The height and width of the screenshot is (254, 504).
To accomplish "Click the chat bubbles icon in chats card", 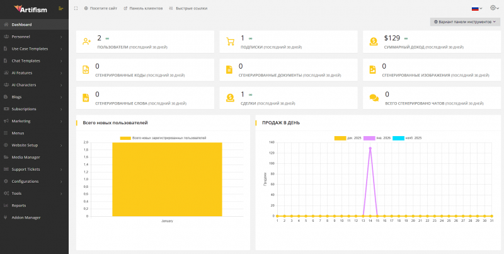I will (x=374, y=98).
